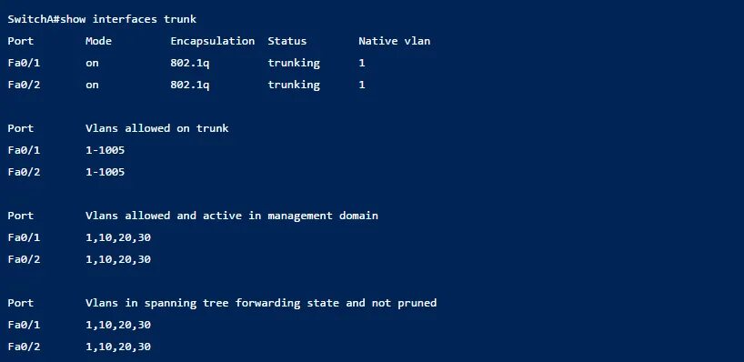Click 1,10,20,30 for Fa0/1 under spanning tree
744x362 pixels.
(118, 325)
